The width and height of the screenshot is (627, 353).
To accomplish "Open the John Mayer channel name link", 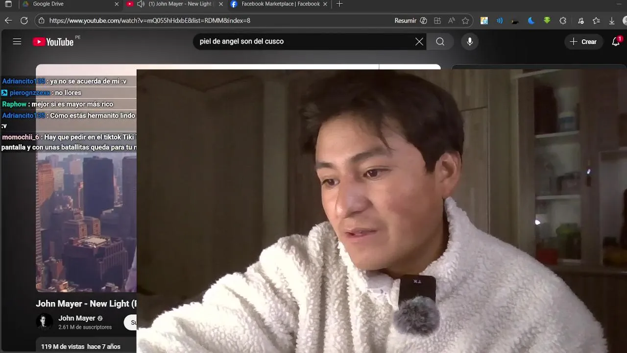I will point(77,318).
